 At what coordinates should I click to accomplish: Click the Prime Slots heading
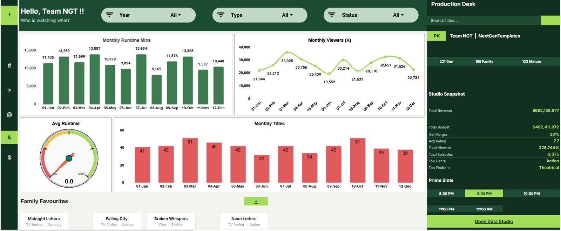pyautogui.click(x=441, y=180)
